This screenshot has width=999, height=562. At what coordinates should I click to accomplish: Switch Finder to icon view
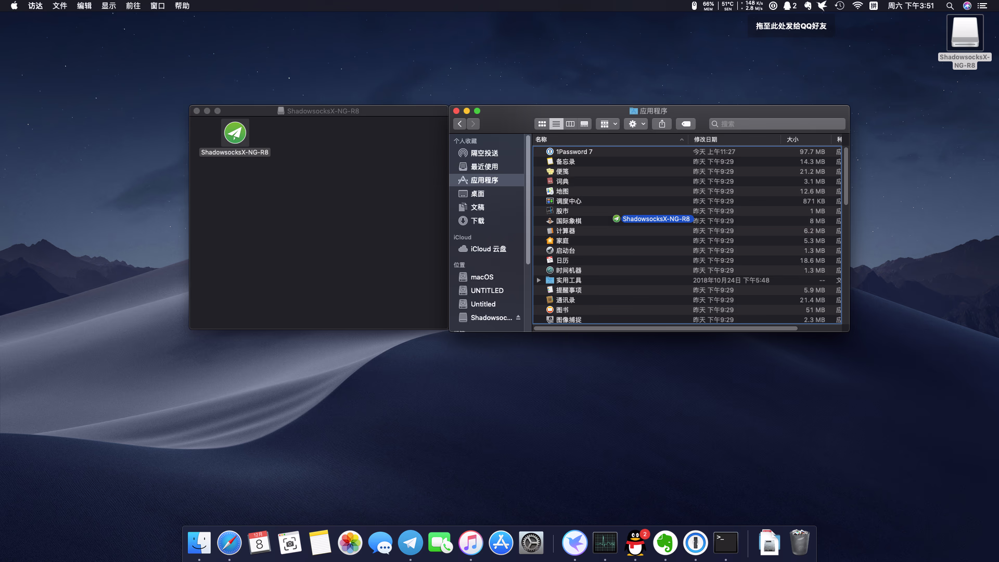click(x=542, y=124)
